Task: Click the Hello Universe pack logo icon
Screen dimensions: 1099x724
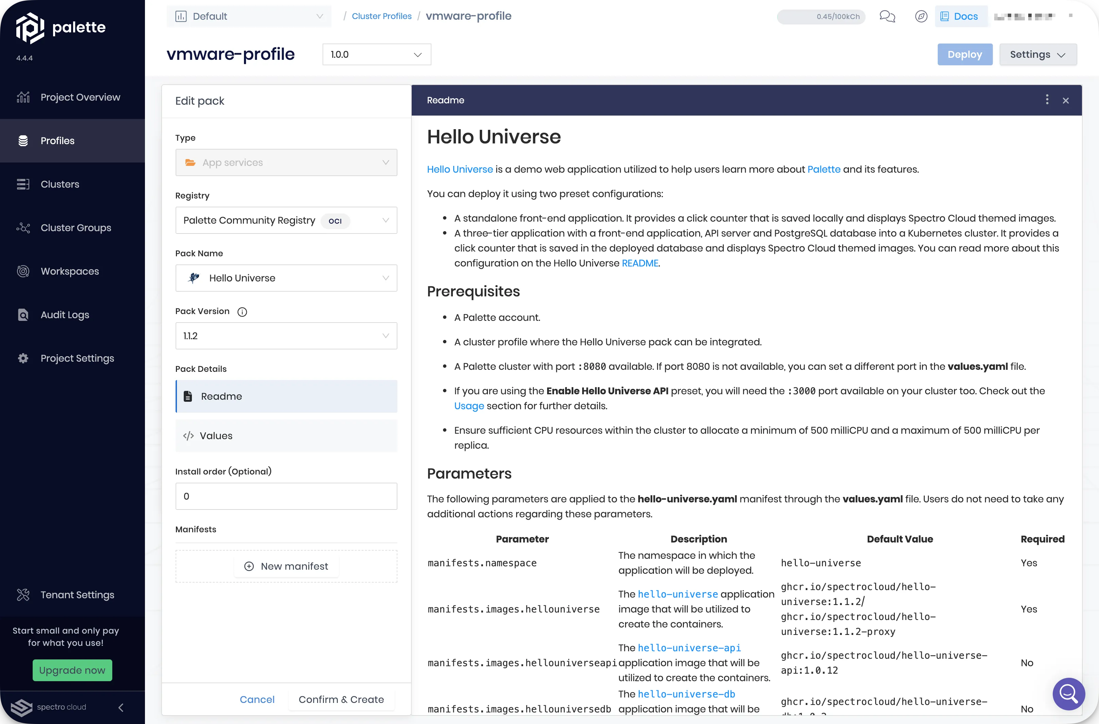Action: click(x=194, y=277)
